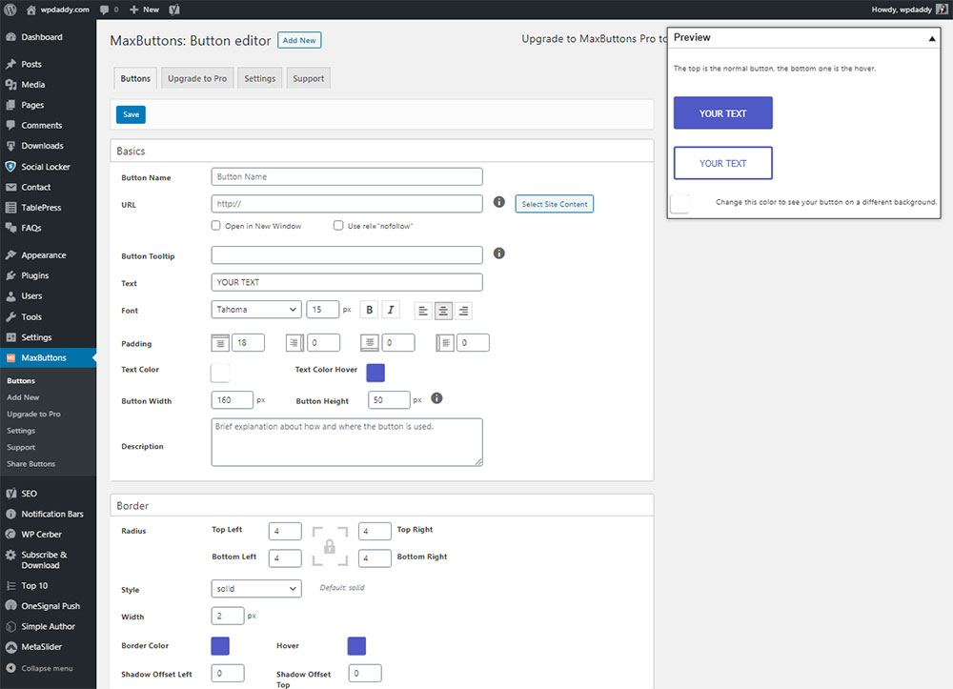The height and width of the screenshot is (689, 953).
Task: Click the top padding field
Action: [x=248, y=343]
